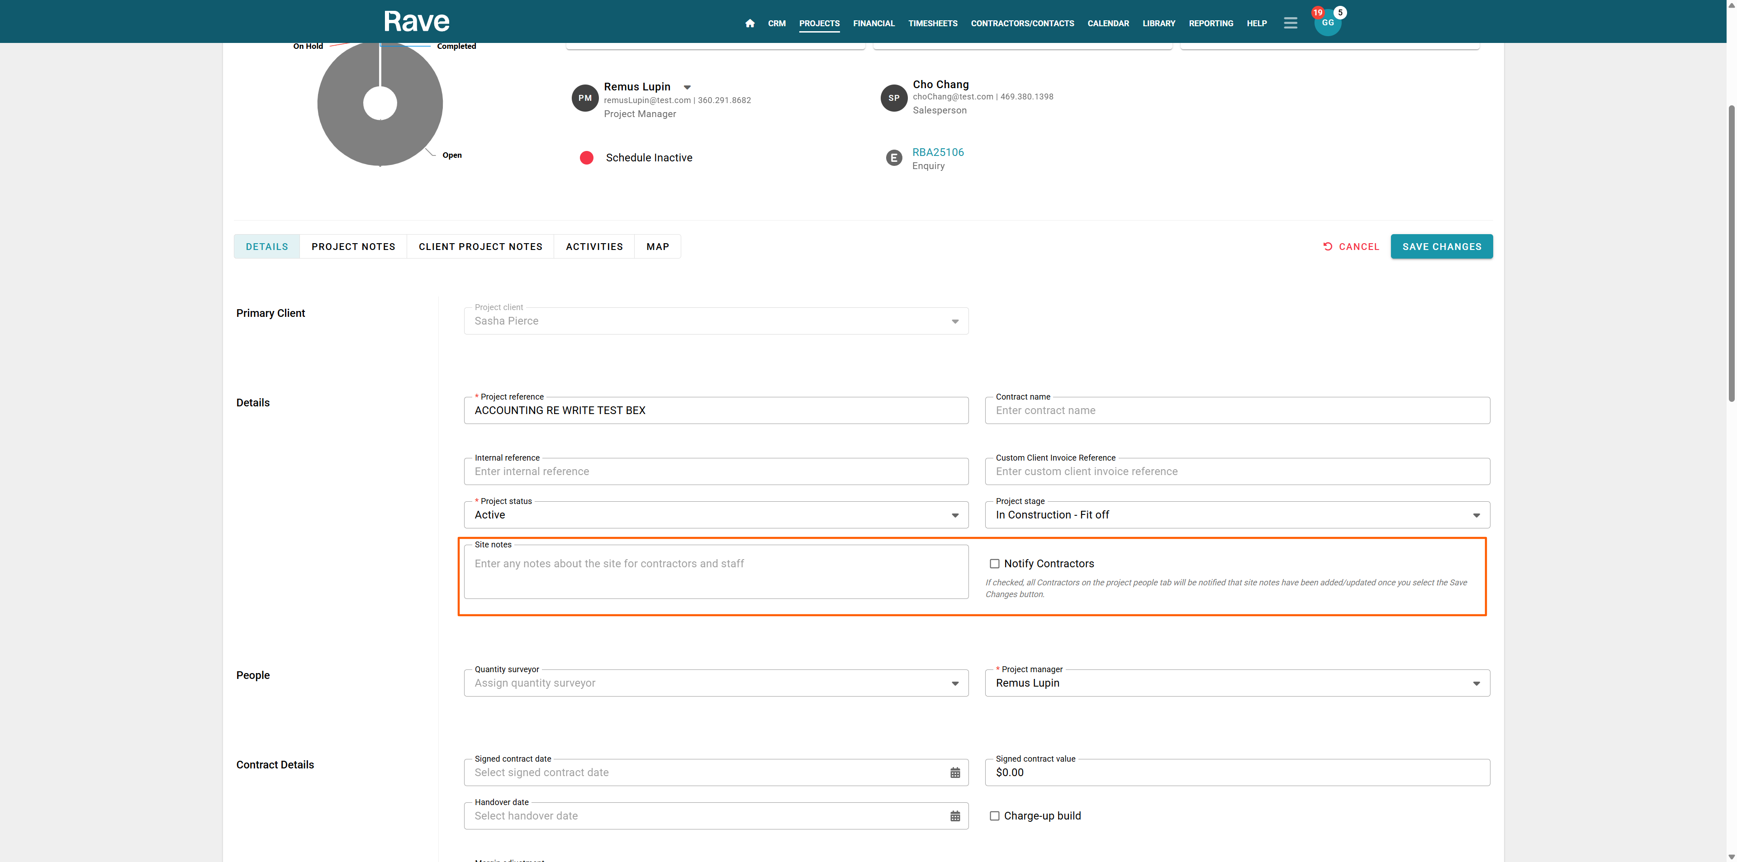Open handover date calendar icon
This screenshot has width=1737, height=862.
point(955,816)
